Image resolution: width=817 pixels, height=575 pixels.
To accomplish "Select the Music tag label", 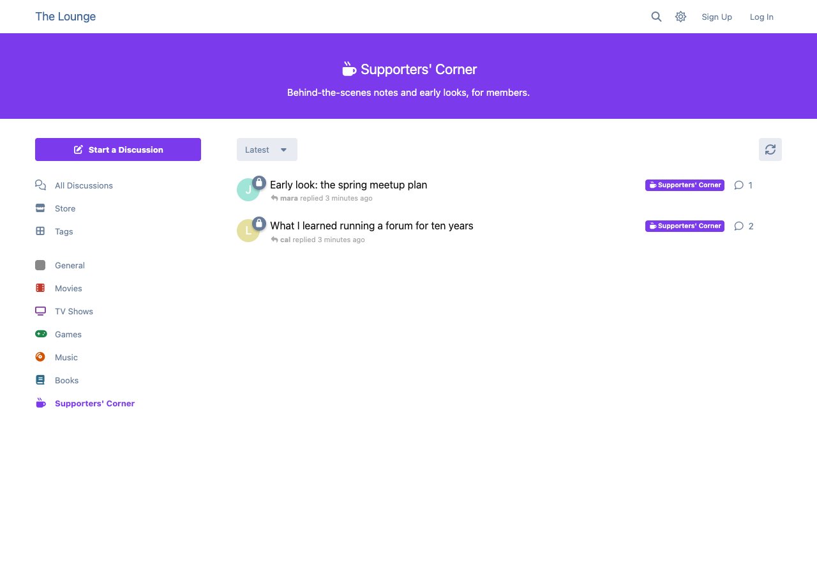I will click(x=66, y=357).
